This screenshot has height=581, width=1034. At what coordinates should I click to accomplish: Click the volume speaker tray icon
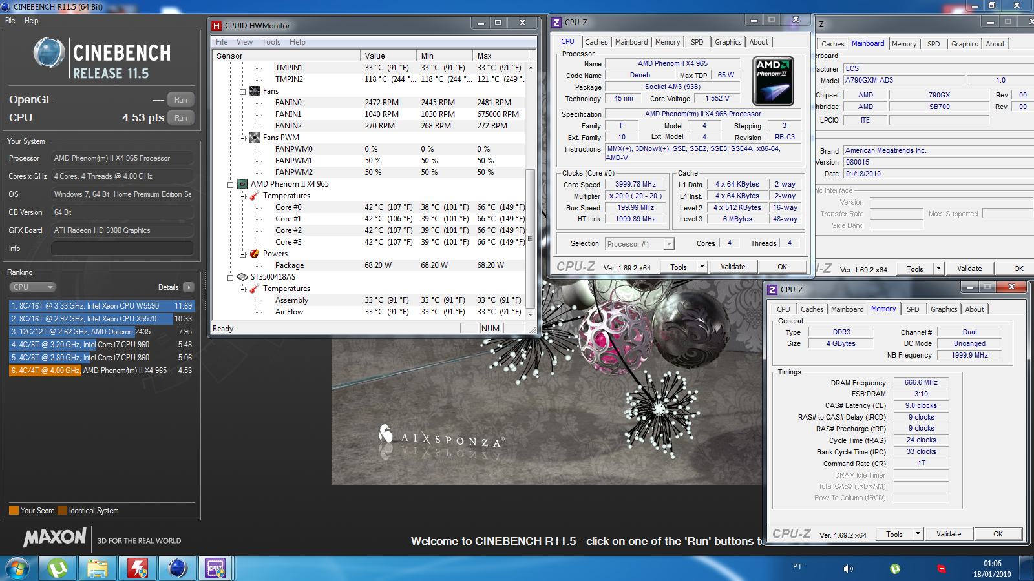pyautogui.click(x=848, y=569)
